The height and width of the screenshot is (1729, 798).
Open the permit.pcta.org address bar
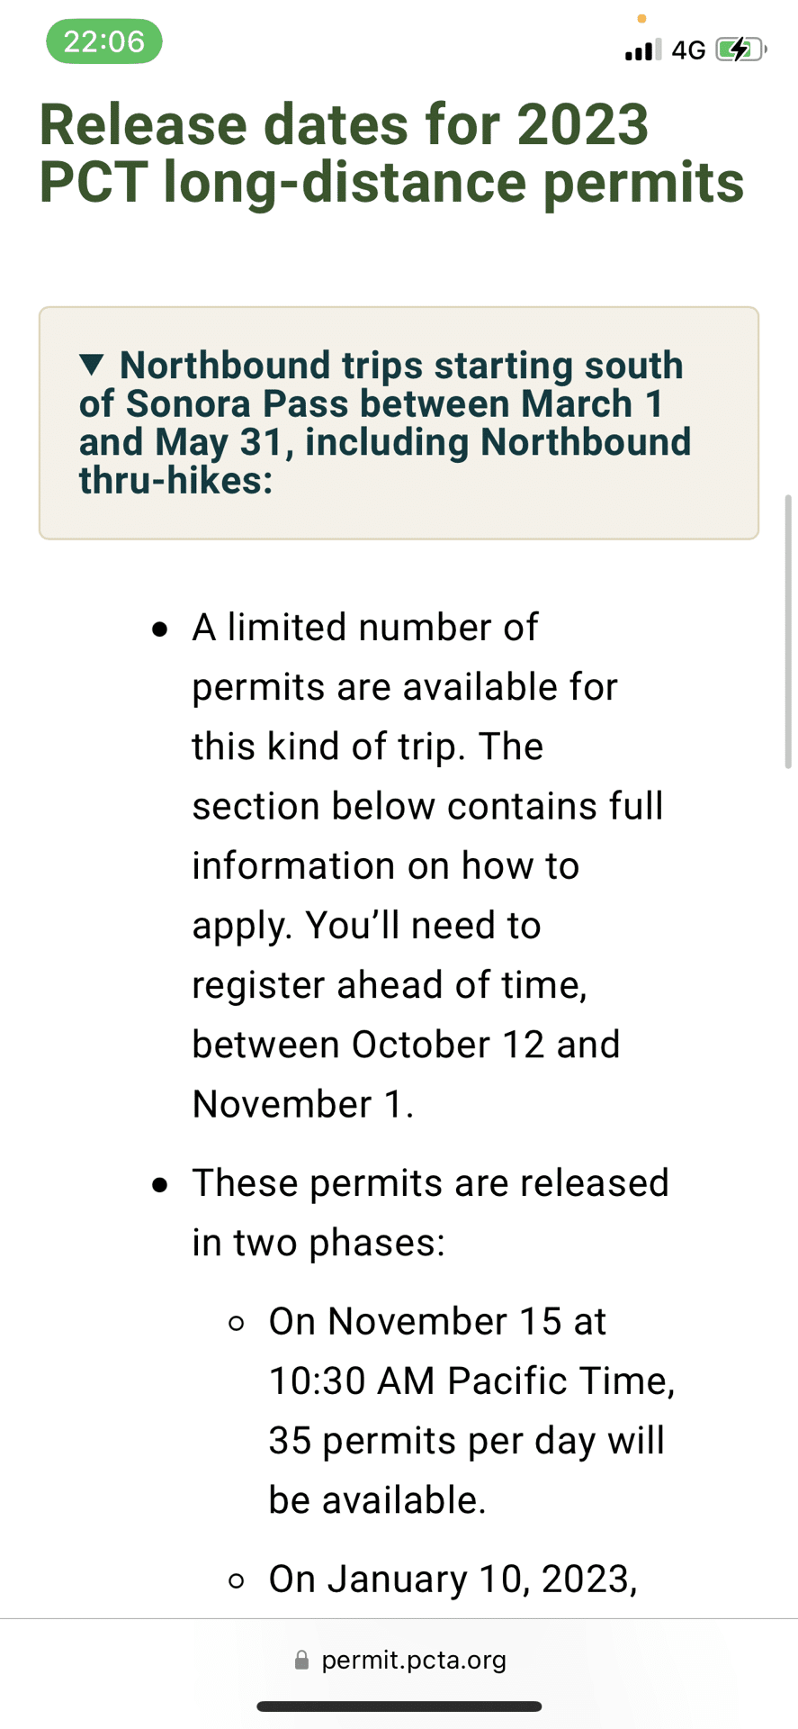pos(414,1660)
